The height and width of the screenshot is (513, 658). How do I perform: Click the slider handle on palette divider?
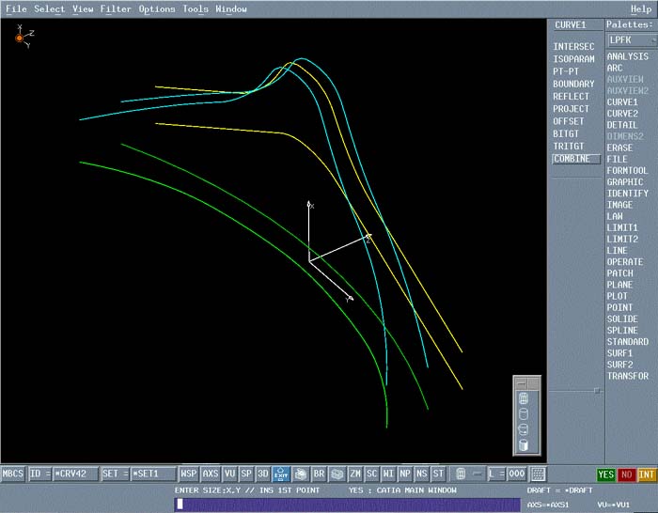pyautogui.click(x=597, y=390)
